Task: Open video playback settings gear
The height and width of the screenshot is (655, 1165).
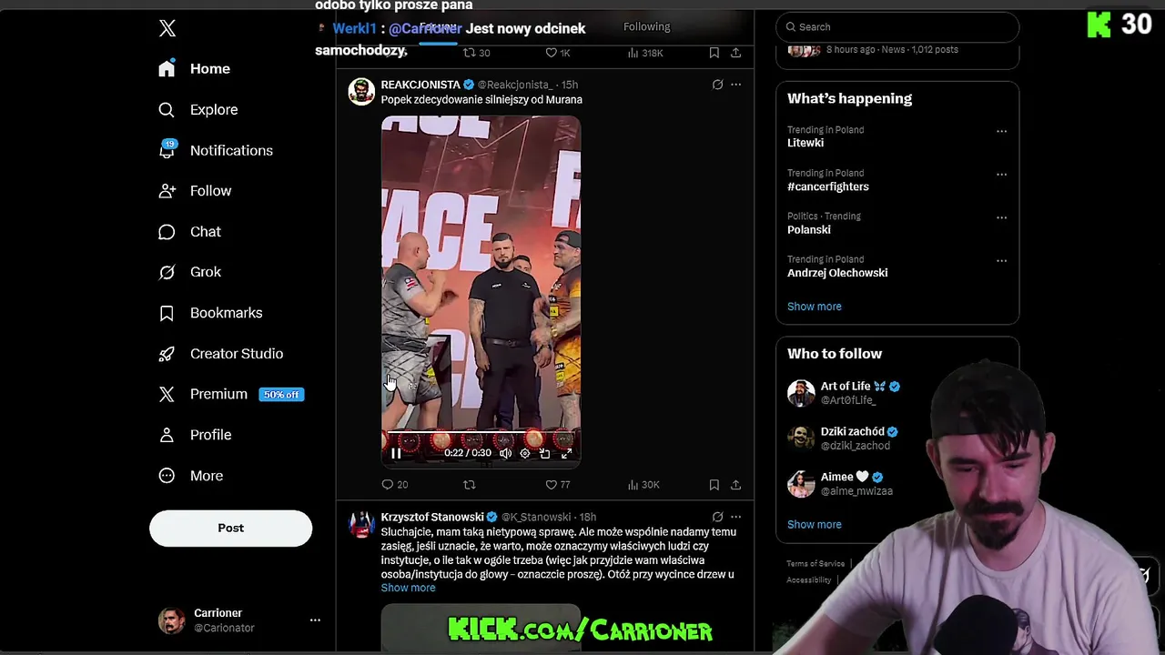Action: click(x=524, y=453)
